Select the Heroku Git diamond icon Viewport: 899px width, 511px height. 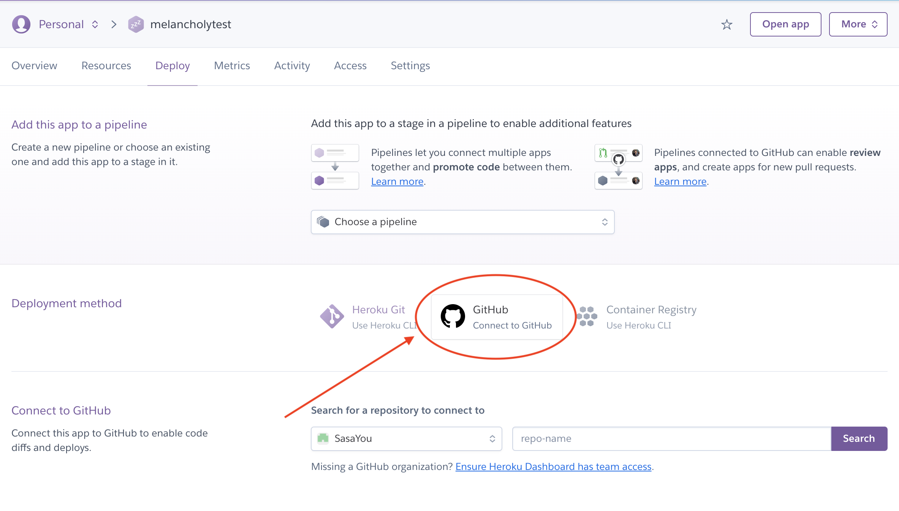[332, 316]
